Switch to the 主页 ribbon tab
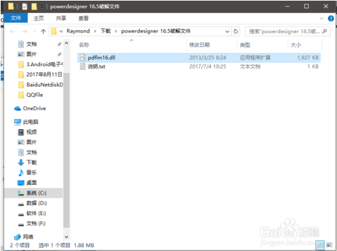 pos(39,18)
